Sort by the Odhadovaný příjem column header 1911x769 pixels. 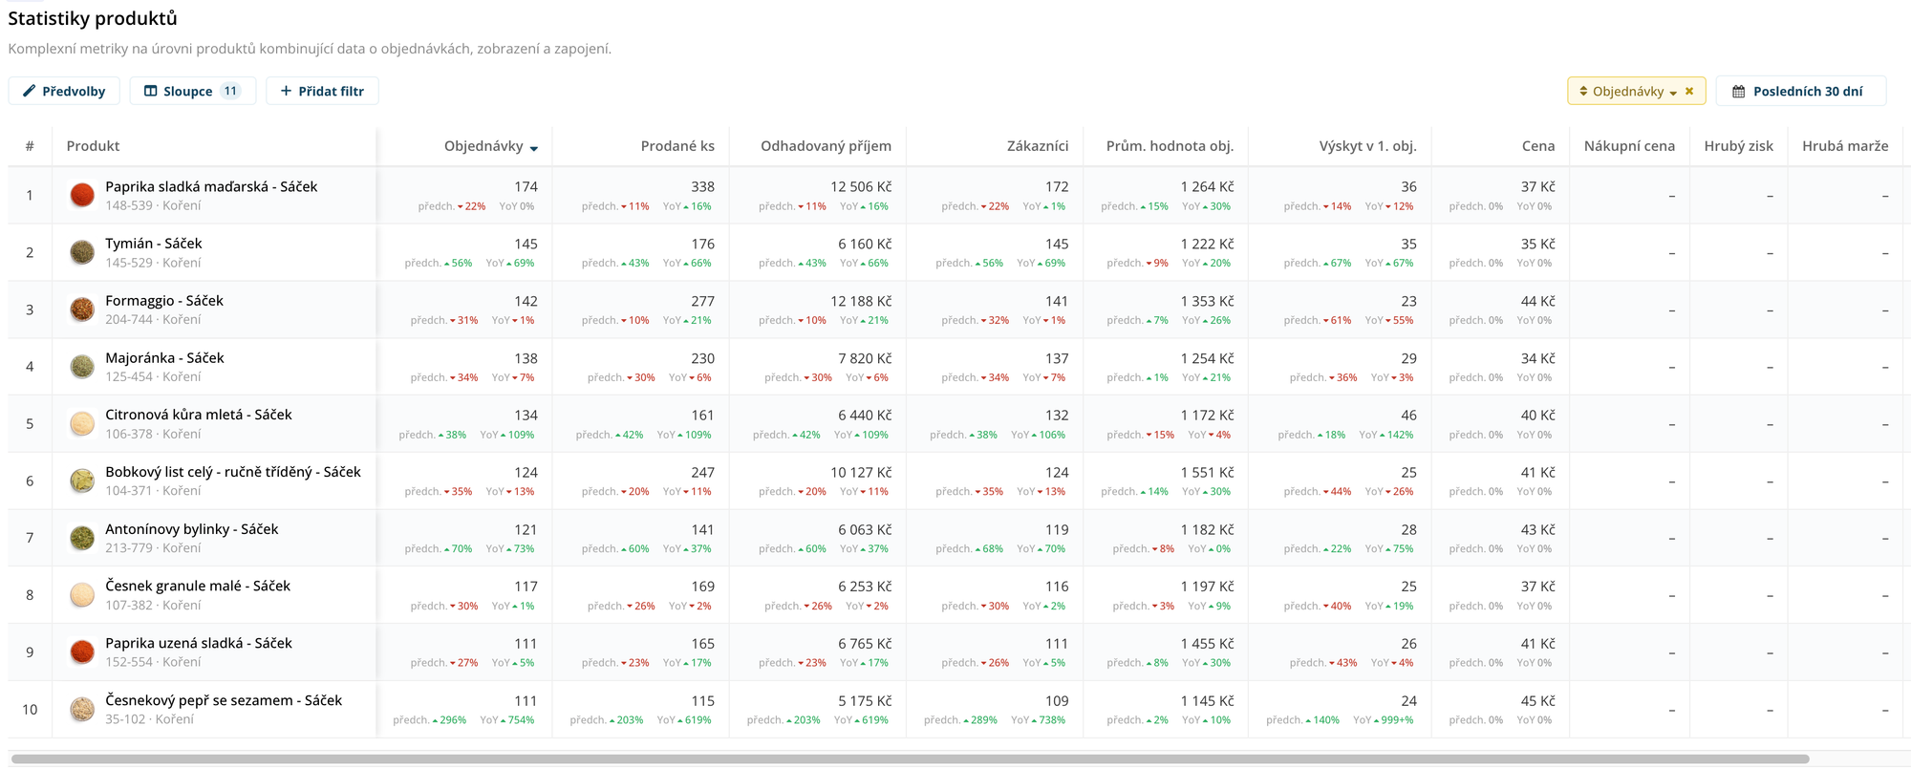coord(826,146)
